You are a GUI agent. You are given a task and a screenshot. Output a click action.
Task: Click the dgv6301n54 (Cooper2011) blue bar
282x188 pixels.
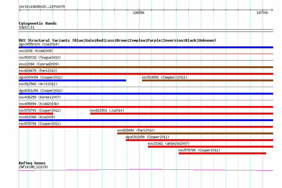[146, 94]
